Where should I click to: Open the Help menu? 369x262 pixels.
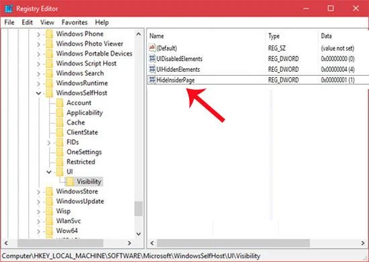coord(102,22)
